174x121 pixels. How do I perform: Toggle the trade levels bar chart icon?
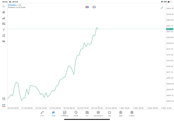[x=4, y=18]
